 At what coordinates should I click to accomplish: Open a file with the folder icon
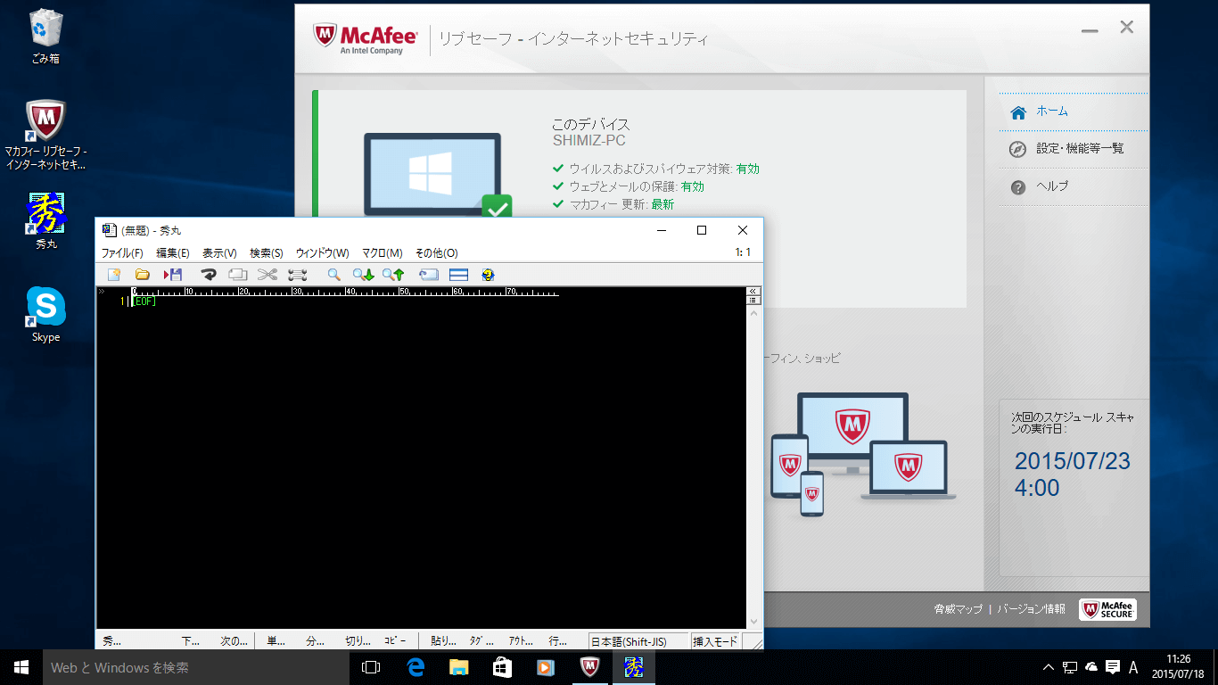(x=142, y=275)
